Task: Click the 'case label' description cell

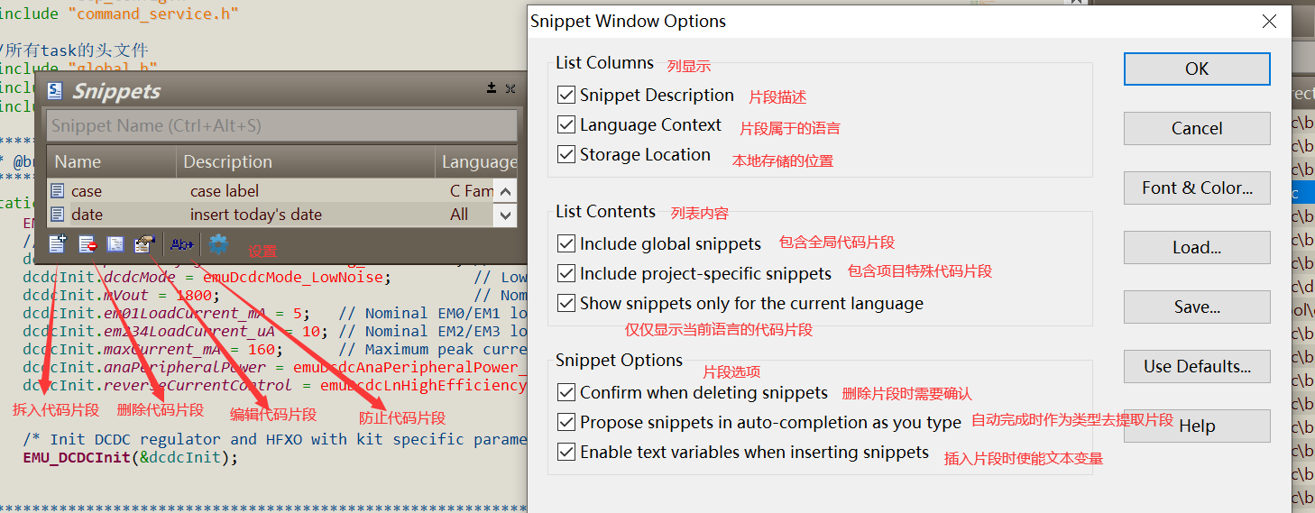Action: (225, 191)
